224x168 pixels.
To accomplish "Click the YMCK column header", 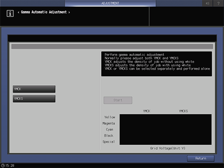I will pos(146,111).
